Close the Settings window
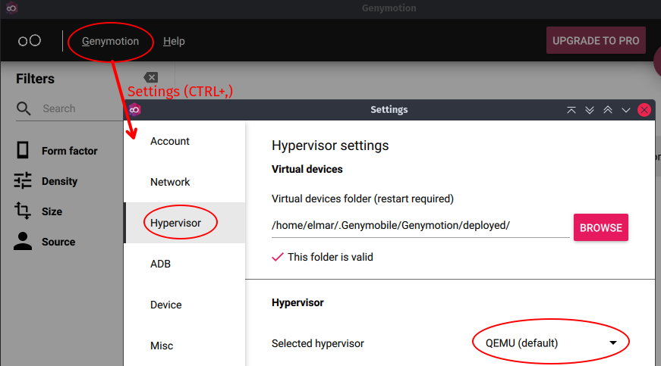 644,110
